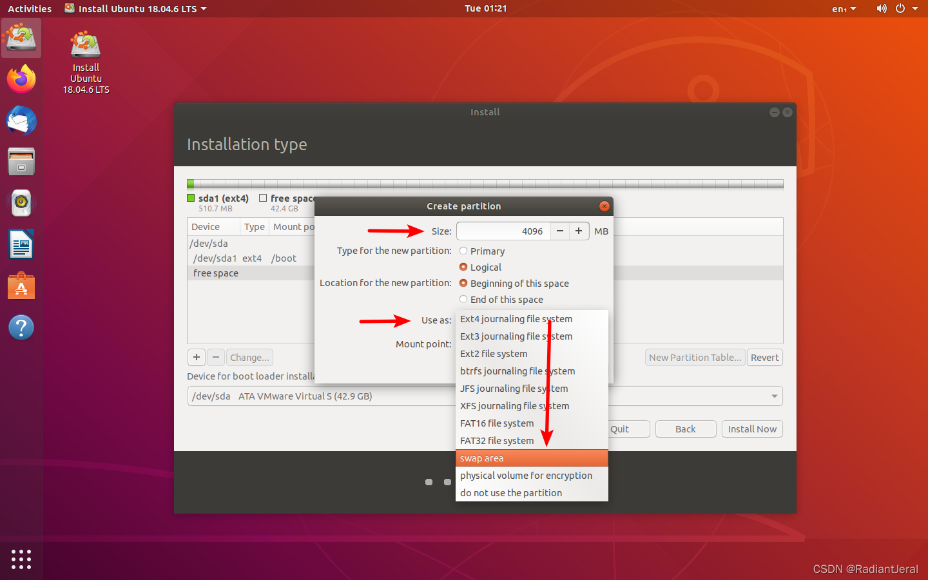Choose Beginning of this space
Image resolution: width=928 pixels, height=580 pixels.
click(x=514, y=284)
